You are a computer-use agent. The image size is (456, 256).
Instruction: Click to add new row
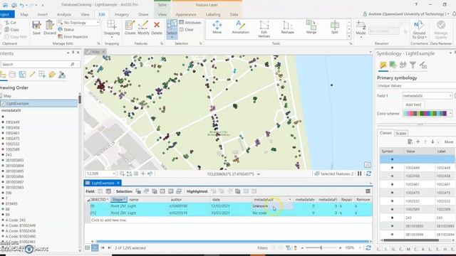point(109,220)
